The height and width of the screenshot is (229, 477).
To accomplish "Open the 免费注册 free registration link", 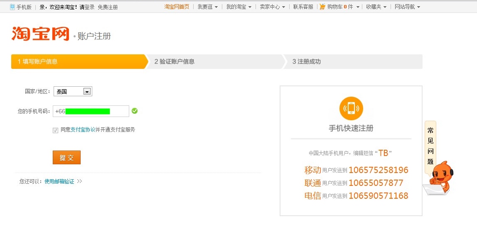I will tap(108, 7).
